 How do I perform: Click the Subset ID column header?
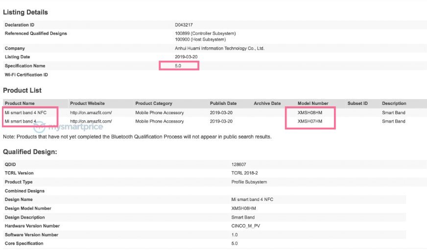357,103
